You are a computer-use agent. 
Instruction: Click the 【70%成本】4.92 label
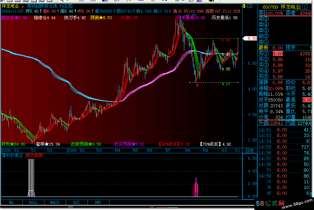(x=215, y=144)
